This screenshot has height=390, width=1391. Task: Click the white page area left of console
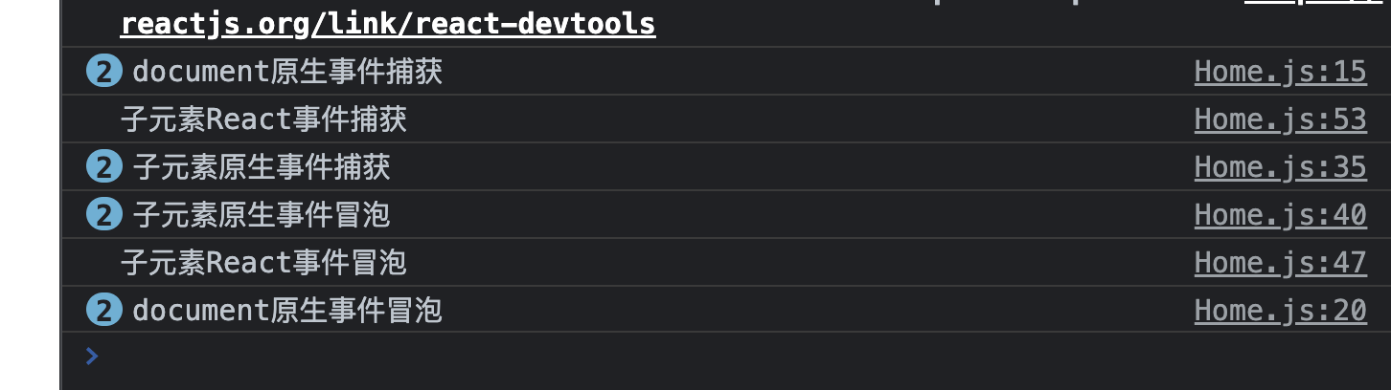(29, 191)
